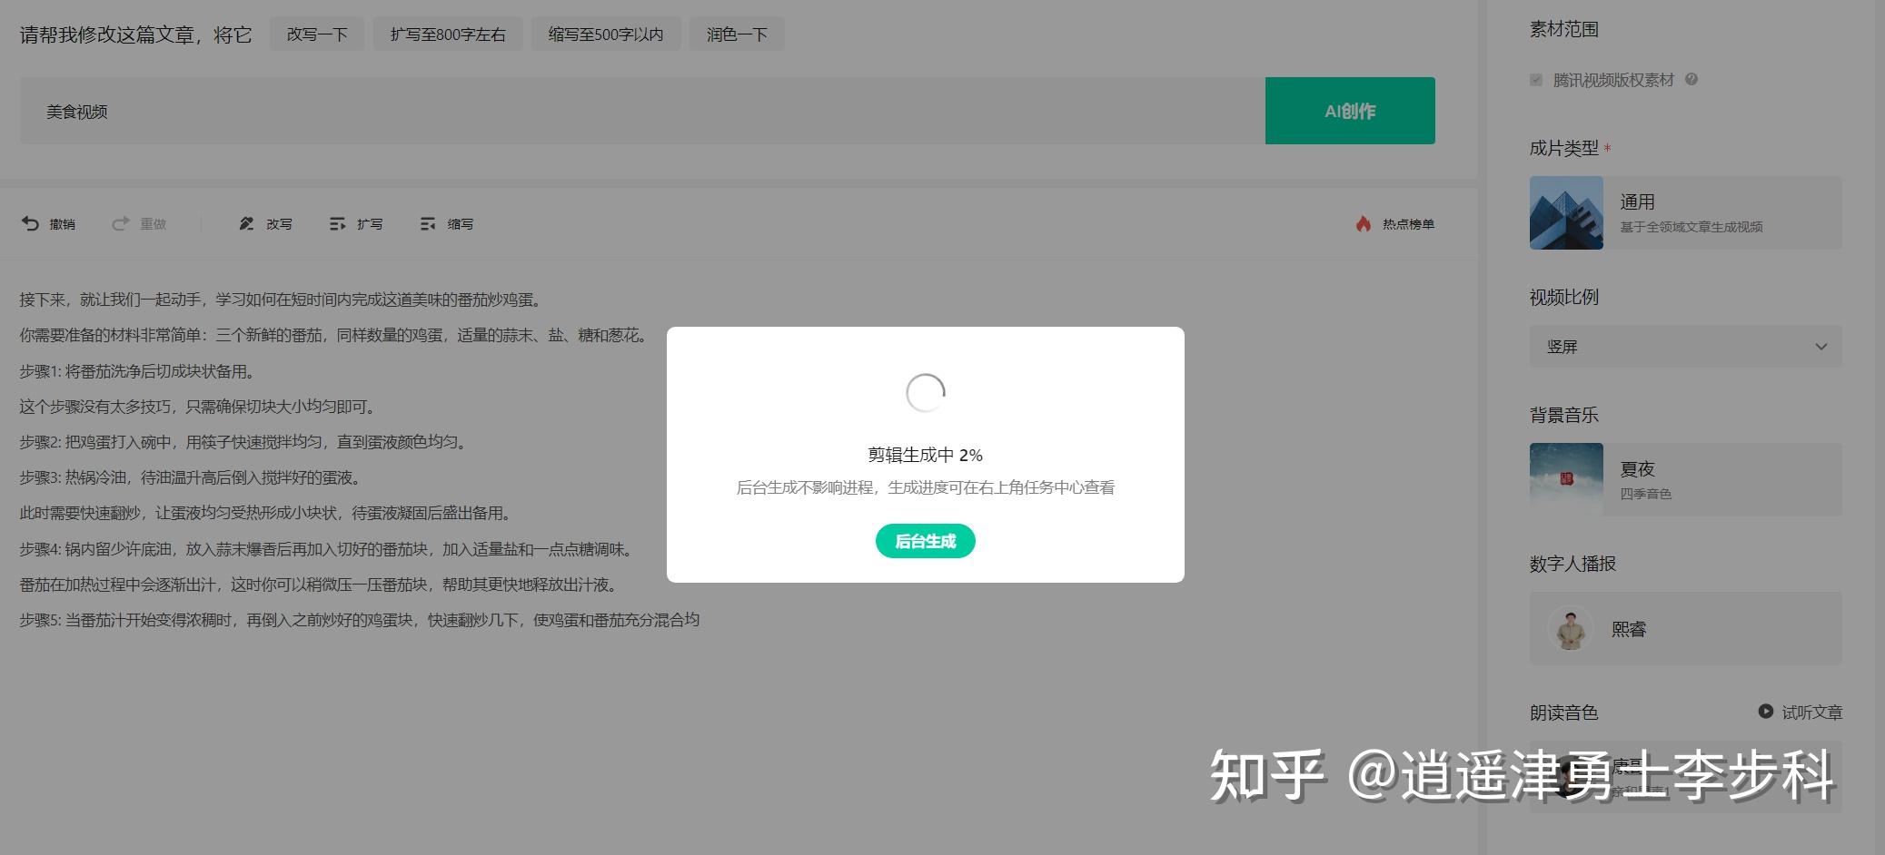This screenshot has width=1885, height=855.
Task: Click the 后台生成 button in dialog
Action: (x=925, y=541)
